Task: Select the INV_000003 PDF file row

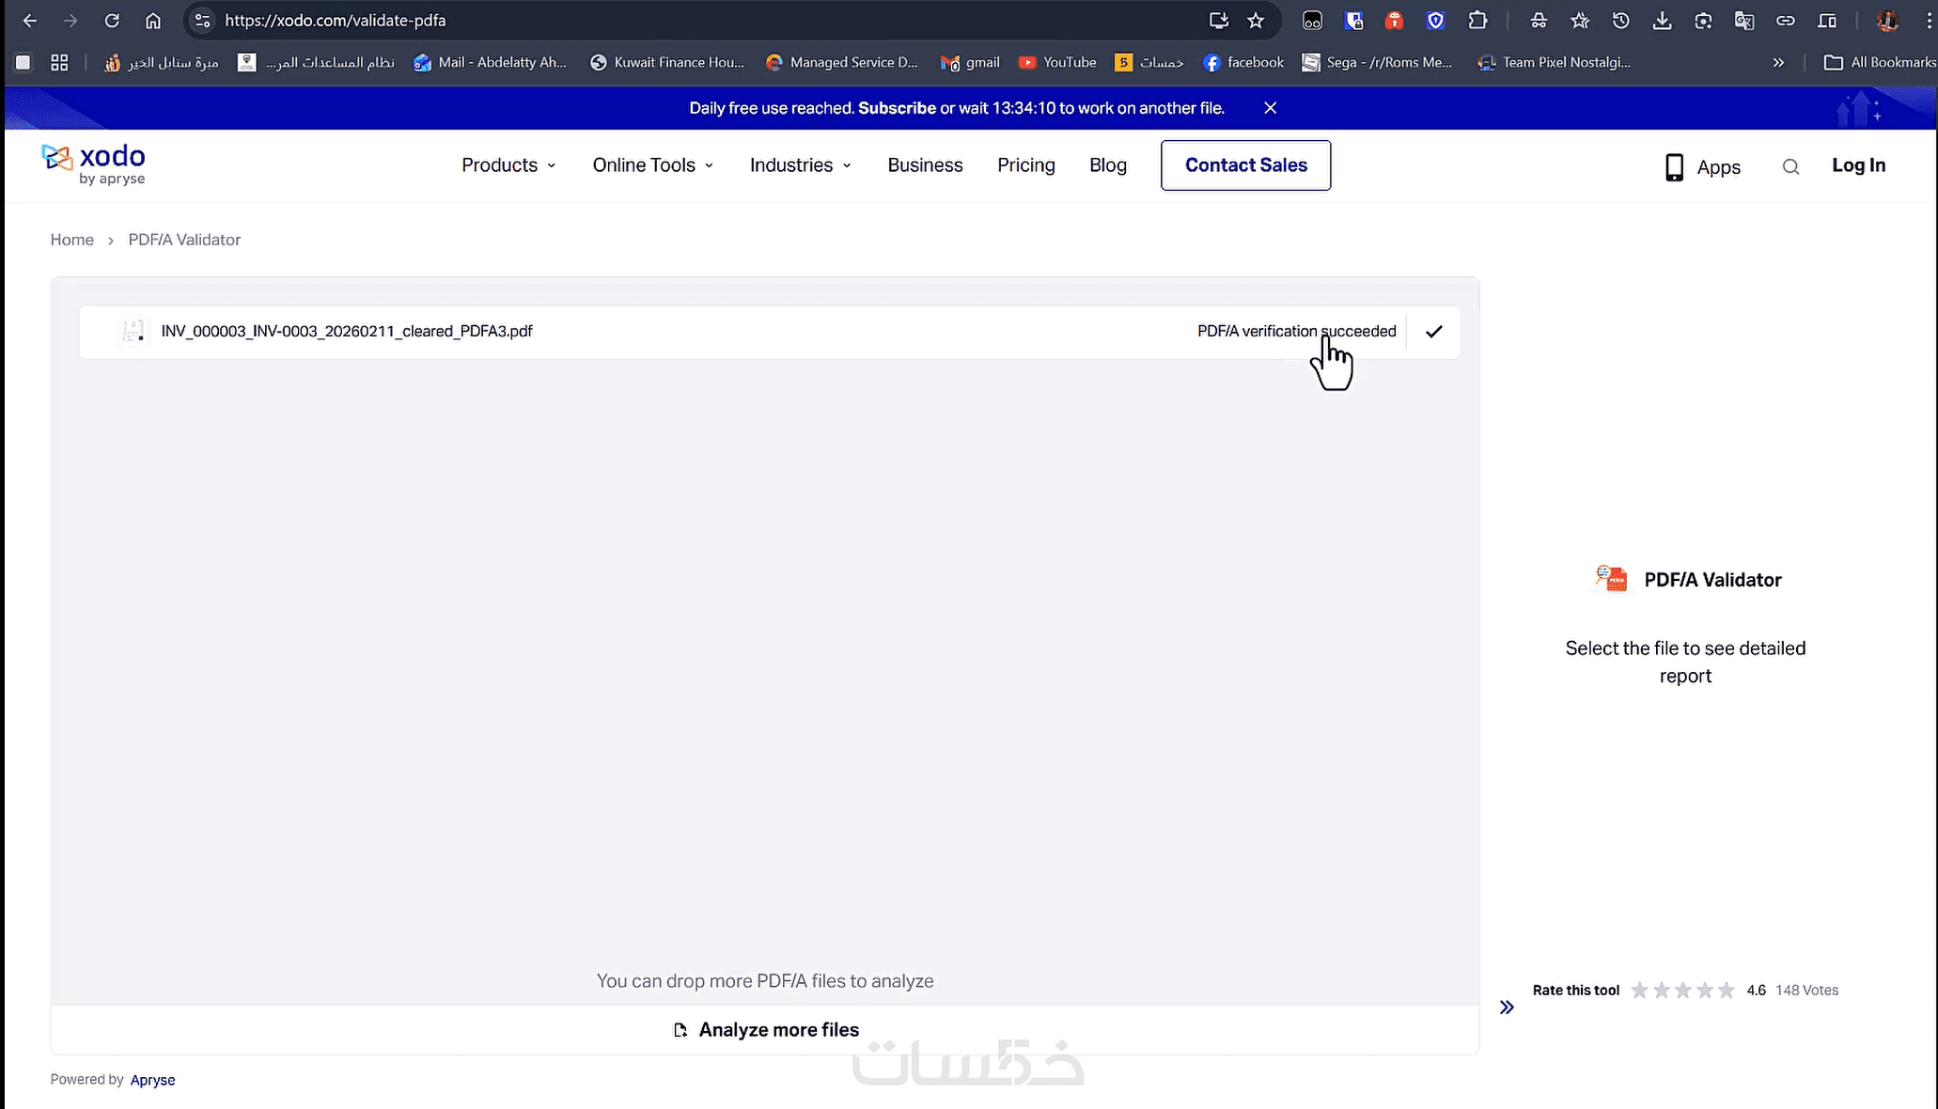Action: point(347,332)
